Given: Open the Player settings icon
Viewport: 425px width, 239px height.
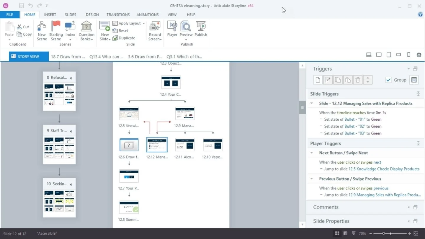Looking at the screenshot, I should [x=172, y=26].
